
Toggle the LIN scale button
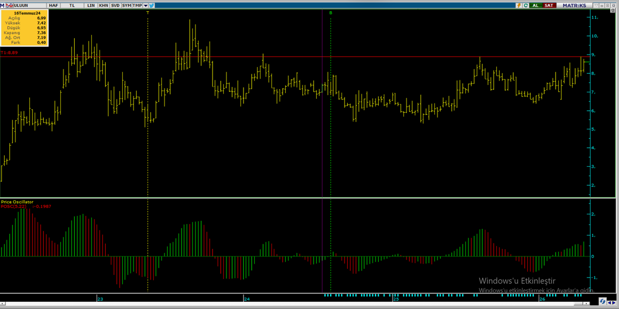91,5
